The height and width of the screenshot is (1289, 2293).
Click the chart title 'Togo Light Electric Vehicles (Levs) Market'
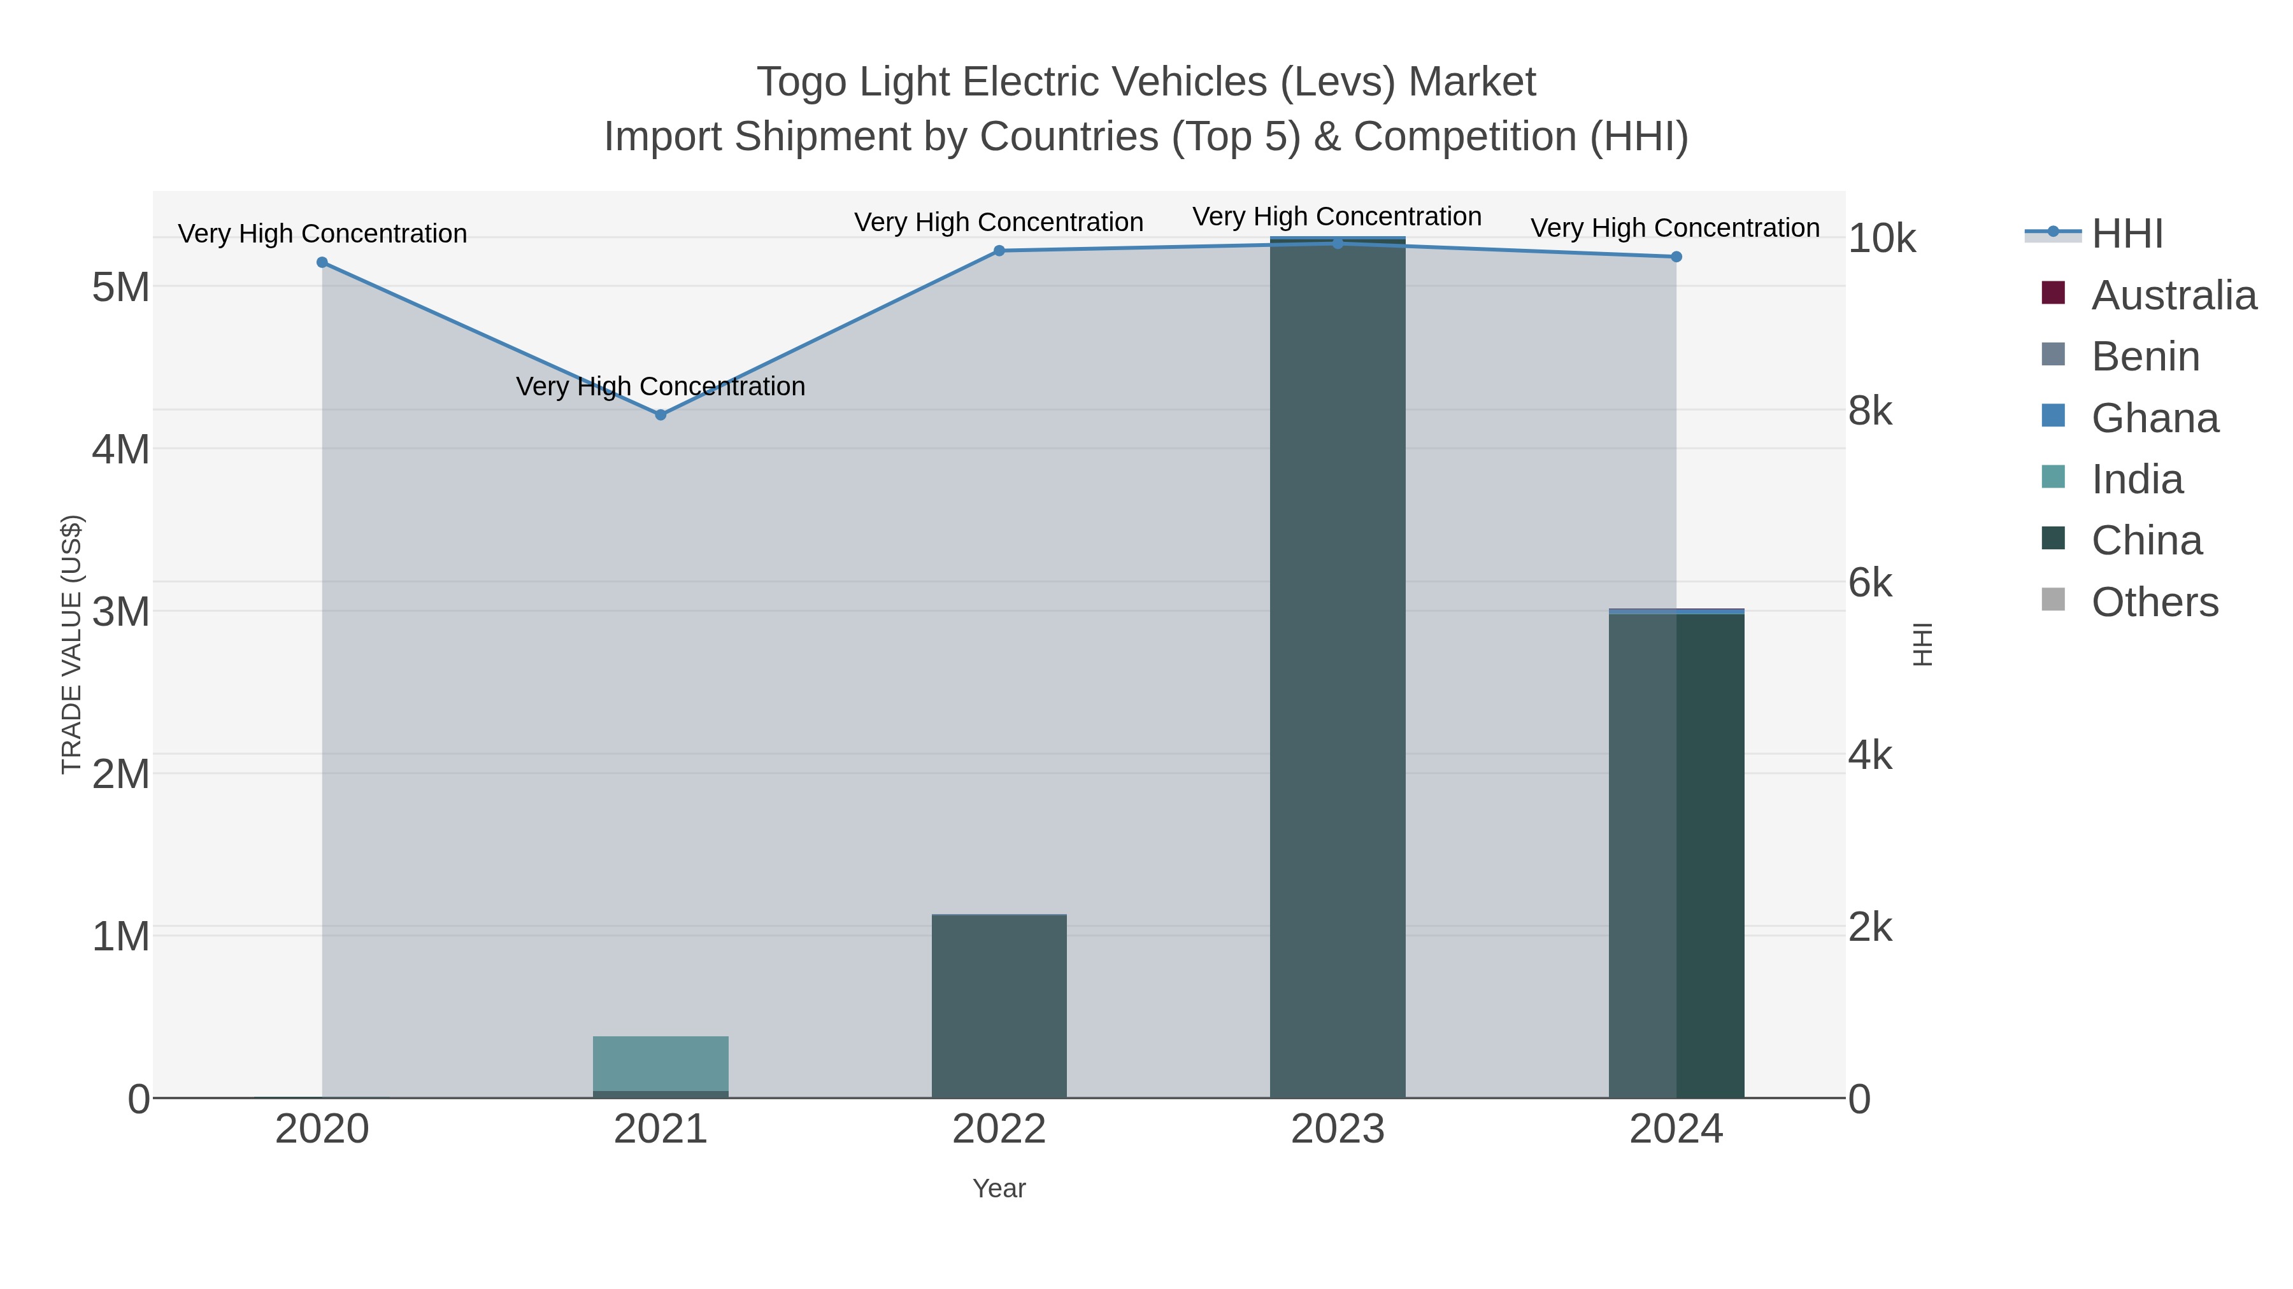click(x=1146, y=82)
